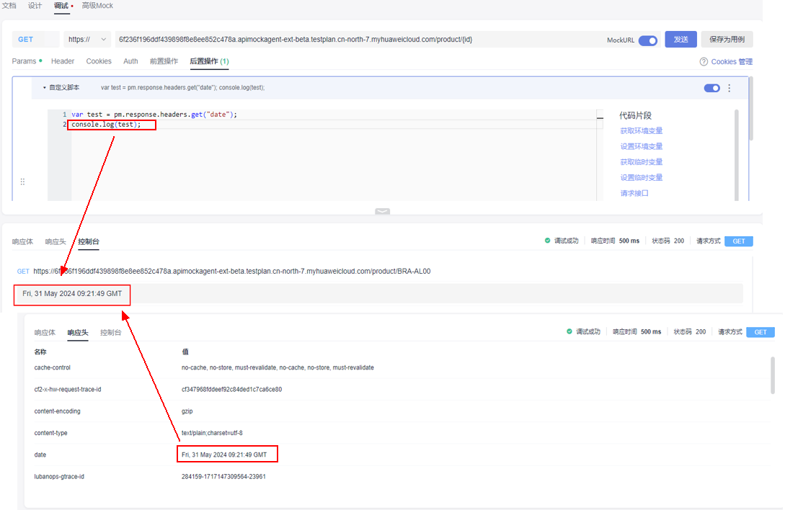Screen dimensions: 785x510
Task: Click the help icon next to Cookies 管理
Action: [x=704, y=62]
